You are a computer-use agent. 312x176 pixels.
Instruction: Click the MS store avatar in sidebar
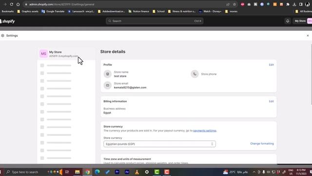43,54
